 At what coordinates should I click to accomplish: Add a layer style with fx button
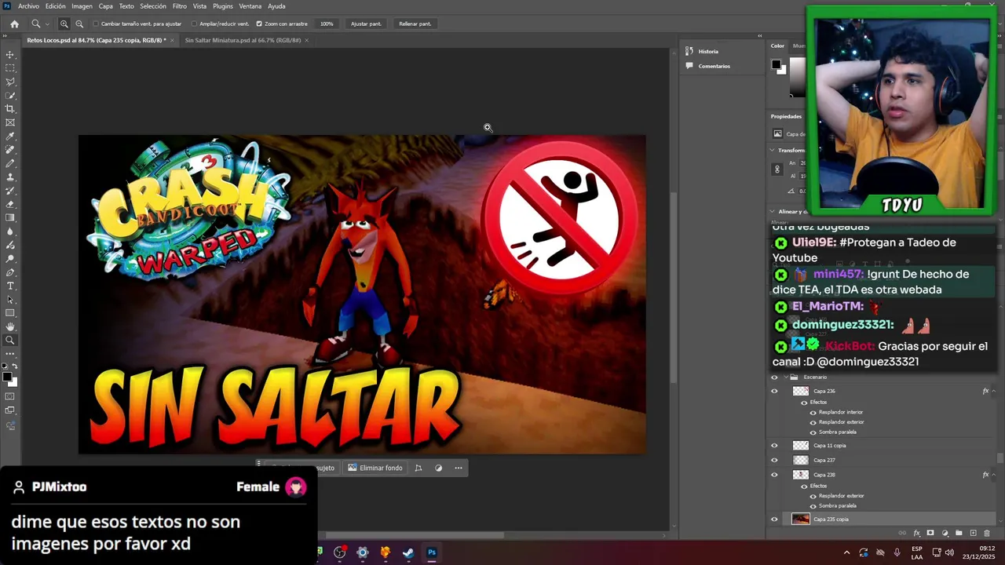(x=916, y=534)
